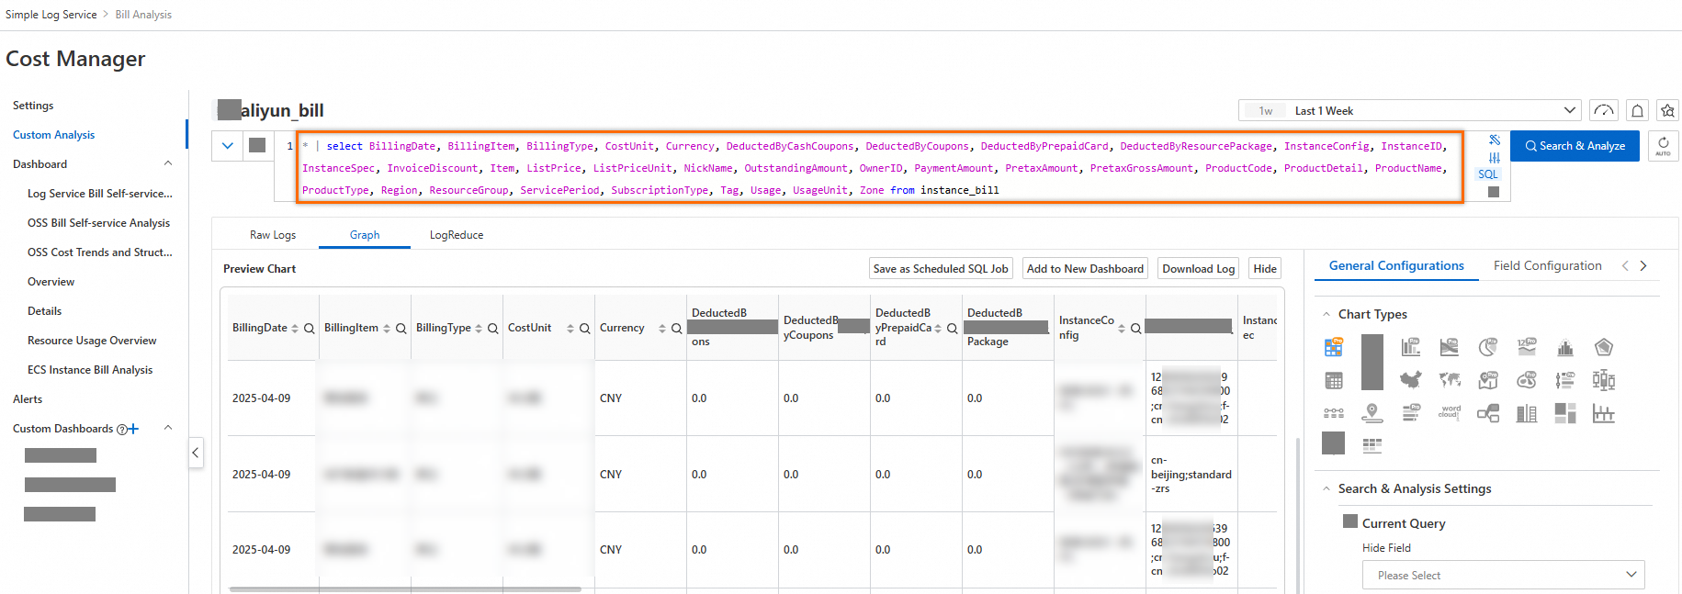Select the cross table chart type
Viewport: 1682px width, 594px height.
click(1372, 445)
